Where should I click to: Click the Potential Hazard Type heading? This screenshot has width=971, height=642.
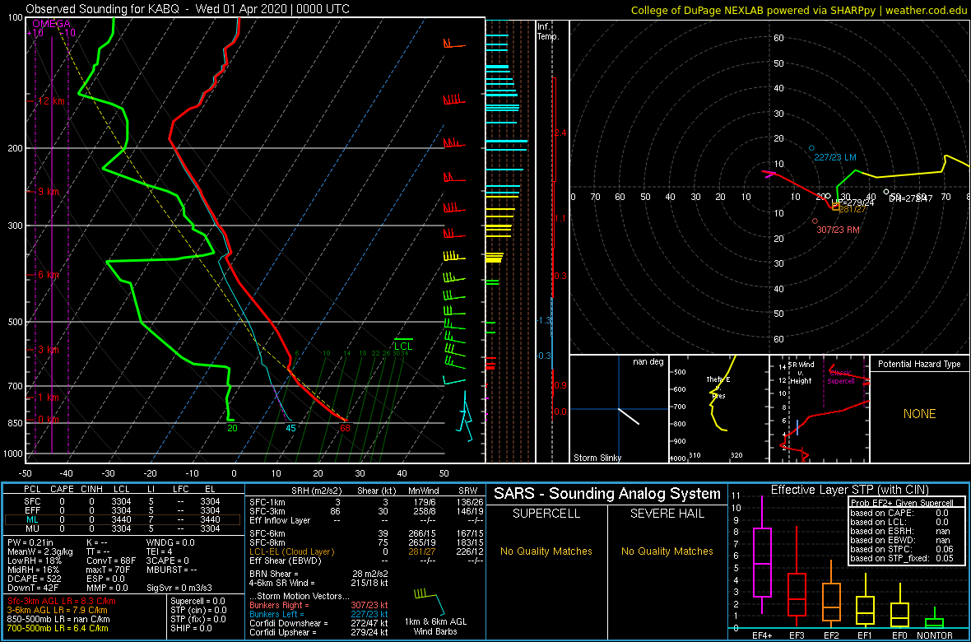tap(920, 364)
